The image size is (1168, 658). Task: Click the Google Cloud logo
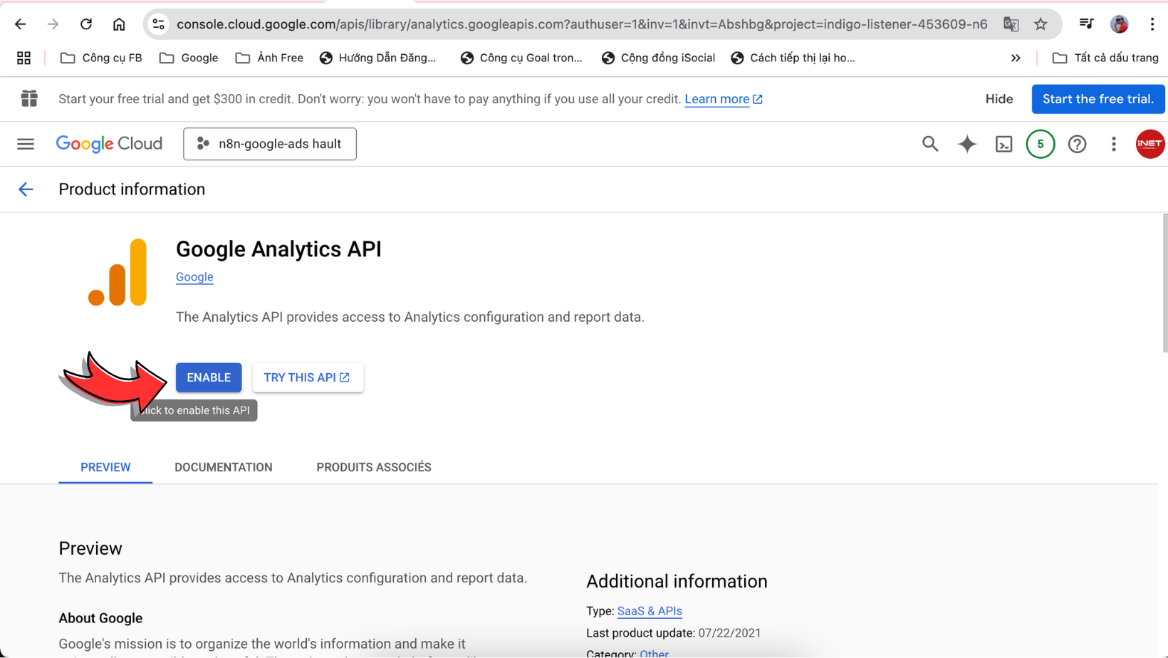(x=109, y=144)
